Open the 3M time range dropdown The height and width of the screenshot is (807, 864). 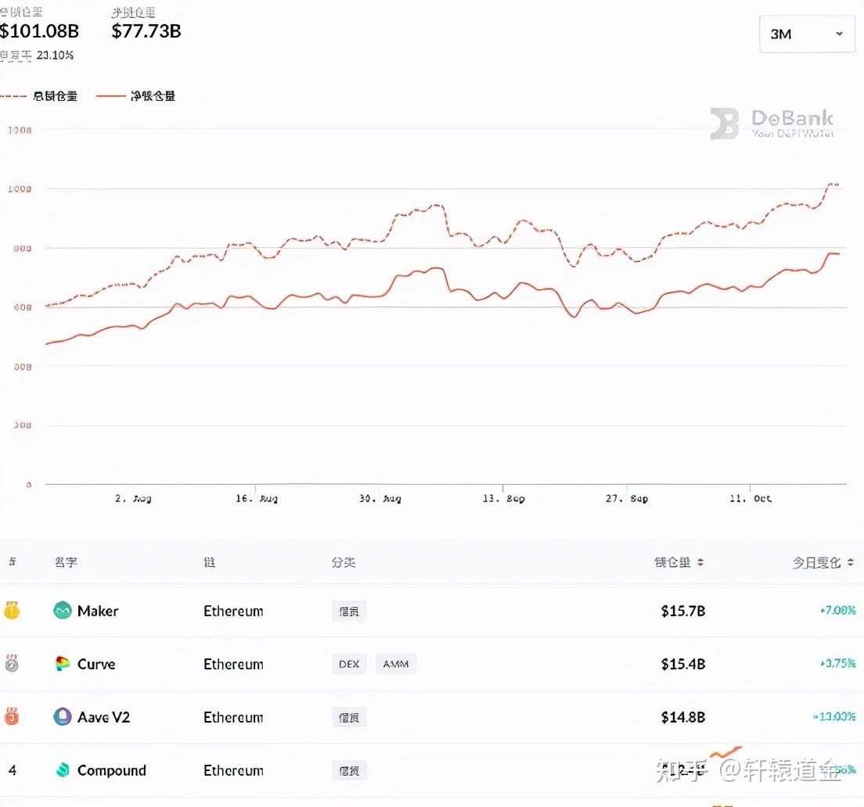coord(807,34)
